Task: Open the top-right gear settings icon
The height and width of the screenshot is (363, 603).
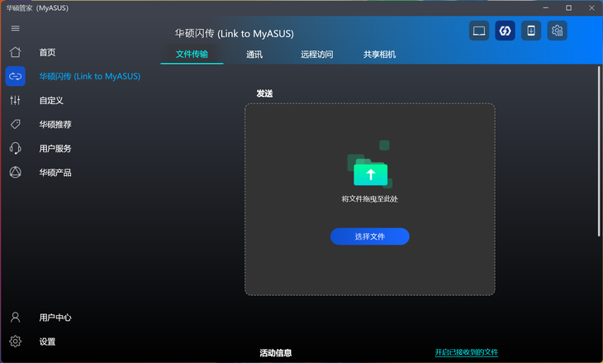Action: point(558,31)
